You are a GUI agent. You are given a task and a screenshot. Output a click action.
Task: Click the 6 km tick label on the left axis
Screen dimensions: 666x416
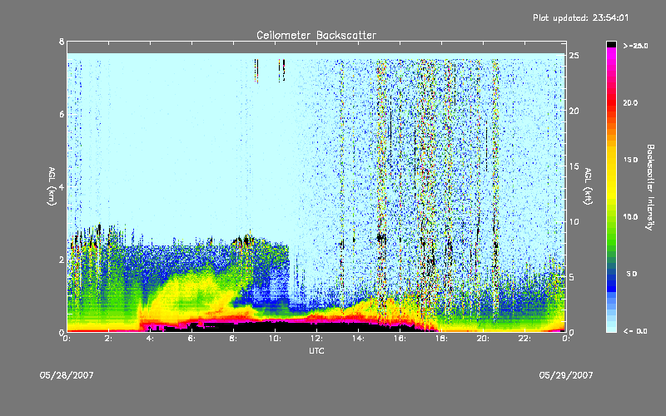tap(62, 114)
